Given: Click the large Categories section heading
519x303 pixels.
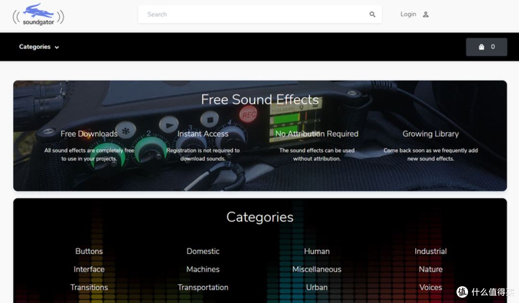Looking at the screenshot, I should click(x=260, y=217).
